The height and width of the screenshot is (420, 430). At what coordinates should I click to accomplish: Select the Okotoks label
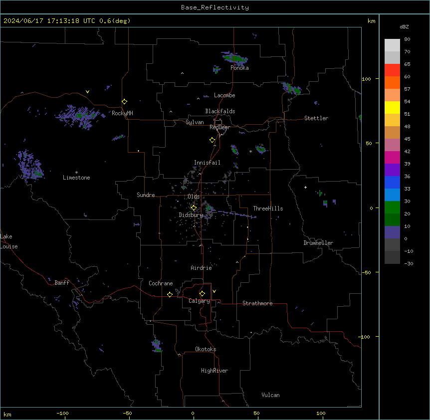(206, 349)
